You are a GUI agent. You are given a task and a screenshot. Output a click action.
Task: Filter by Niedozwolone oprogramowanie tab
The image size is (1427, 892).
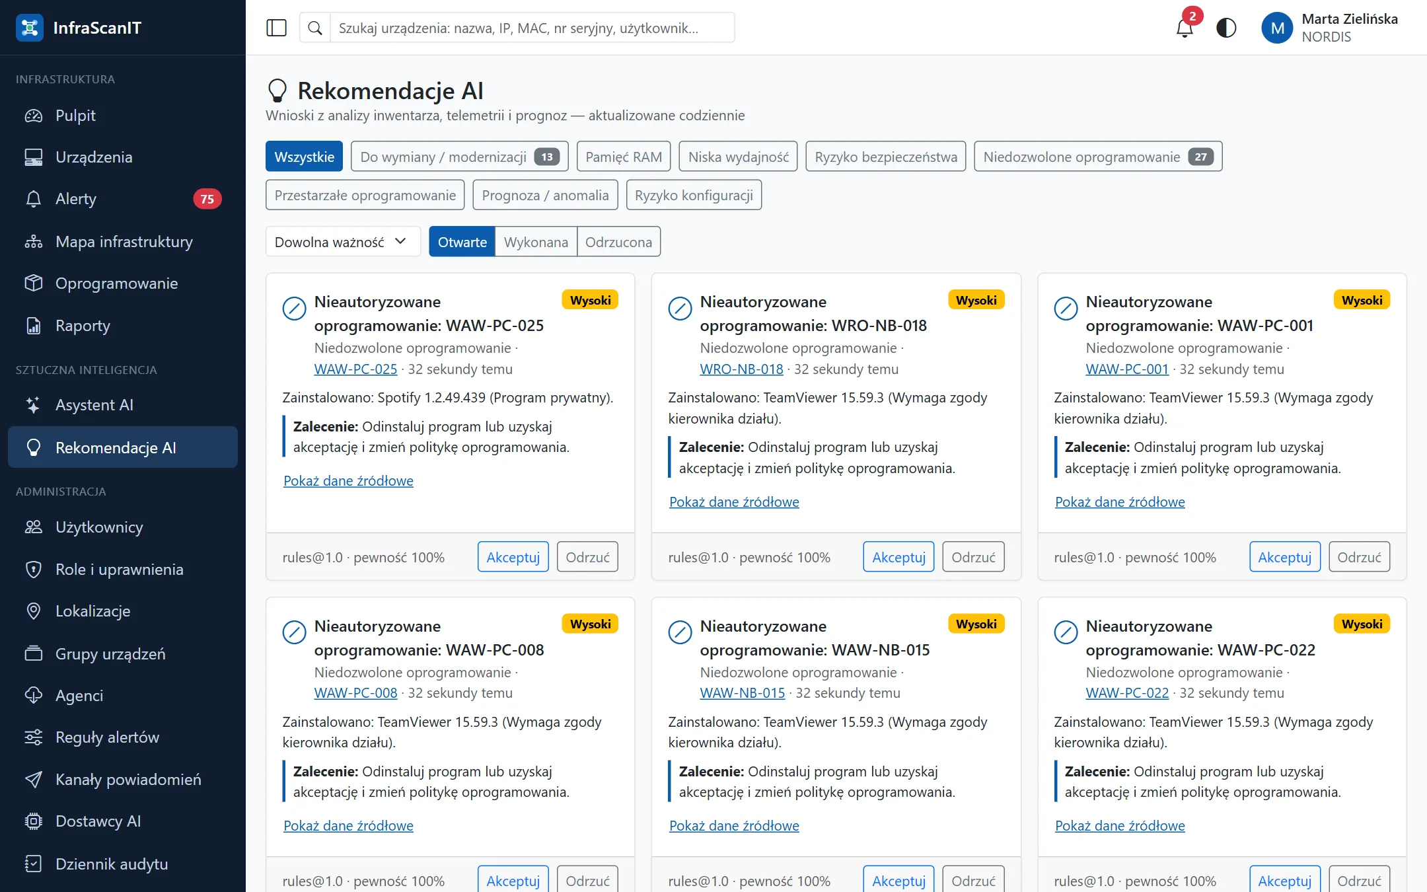click(1098, 157)
